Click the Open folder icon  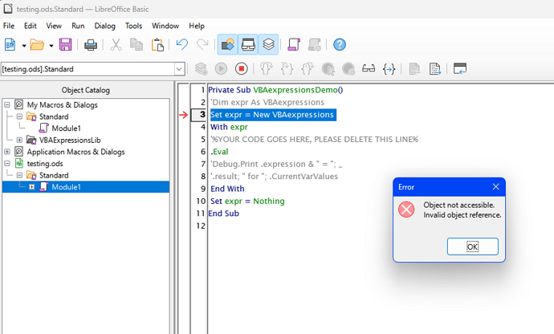tap(37, 45)
